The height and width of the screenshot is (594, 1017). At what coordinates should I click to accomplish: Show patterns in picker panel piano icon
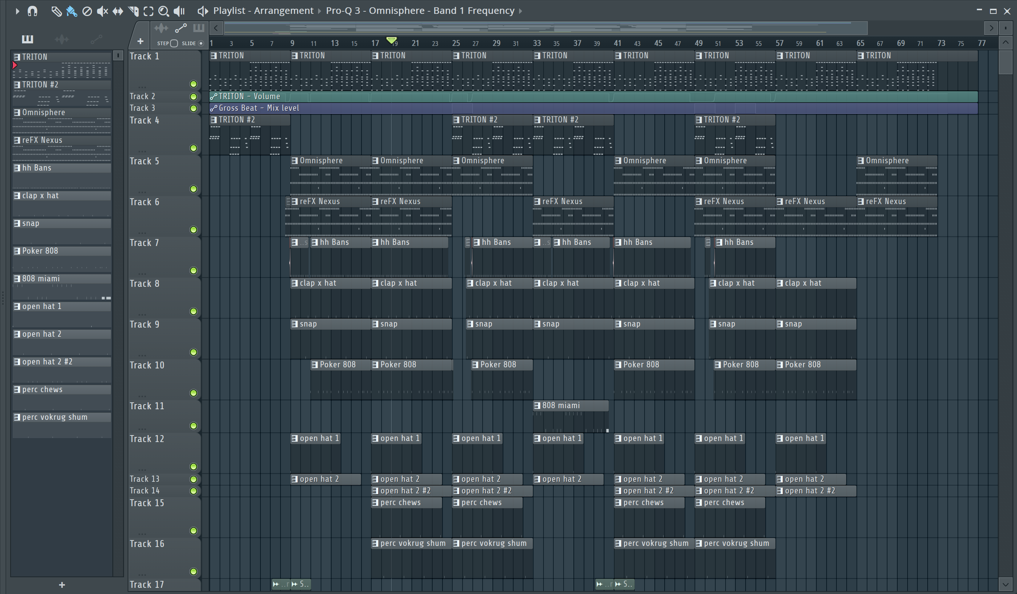click(27, 39)
